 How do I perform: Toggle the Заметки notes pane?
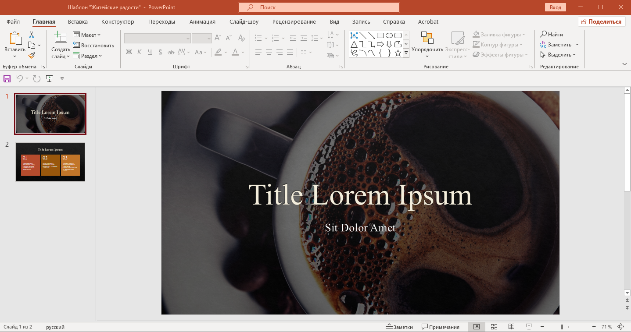(399, 327)
